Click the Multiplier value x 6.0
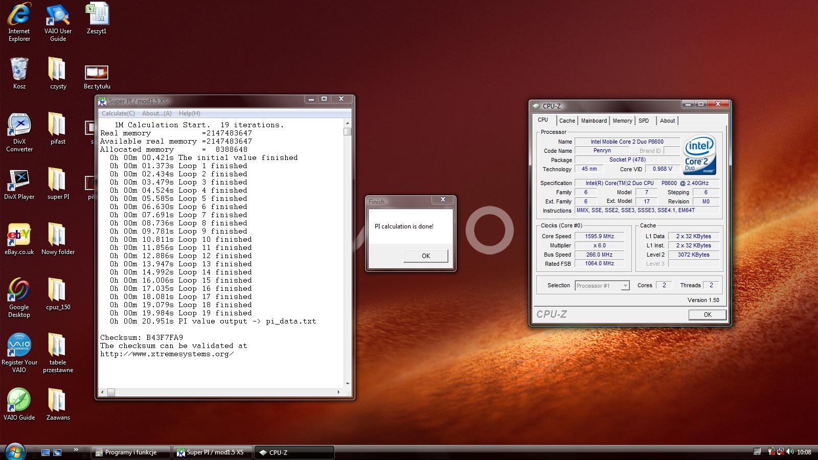The image size is (818, 460). pyautogui.click(x=599, y=245)
